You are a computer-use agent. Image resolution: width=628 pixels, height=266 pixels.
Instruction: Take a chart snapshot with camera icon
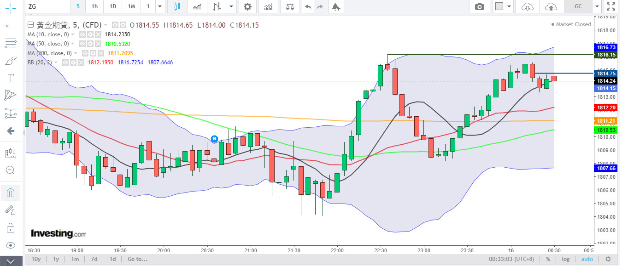coord(480,6)
